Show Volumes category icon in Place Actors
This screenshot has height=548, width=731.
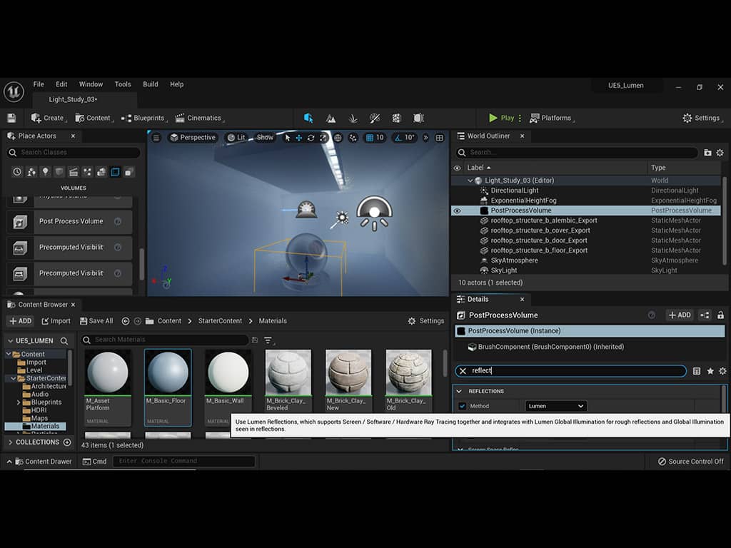click(x=115, y=172)
